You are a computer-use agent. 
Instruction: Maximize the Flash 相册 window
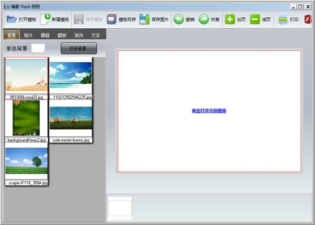(x=300, y=7)
